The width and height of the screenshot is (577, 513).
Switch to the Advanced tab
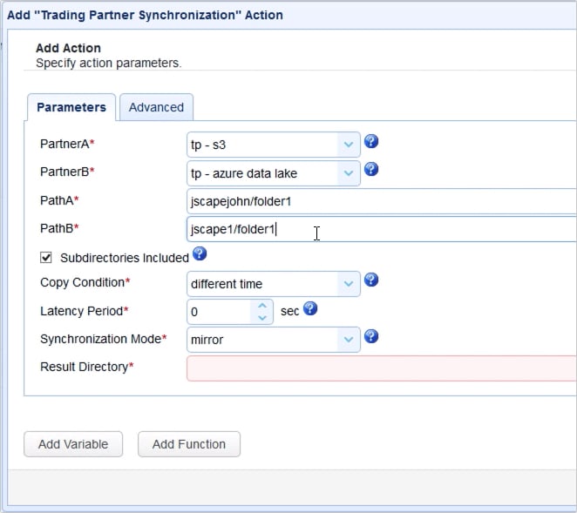click(x=156, y=107)
